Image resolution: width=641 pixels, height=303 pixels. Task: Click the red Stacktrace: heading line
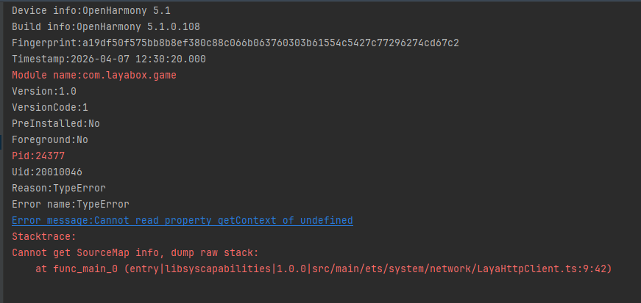pos(44,236)
